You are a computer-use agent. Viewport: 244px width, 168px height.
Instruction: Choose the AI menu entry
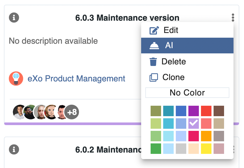click(x=169, y=46)
